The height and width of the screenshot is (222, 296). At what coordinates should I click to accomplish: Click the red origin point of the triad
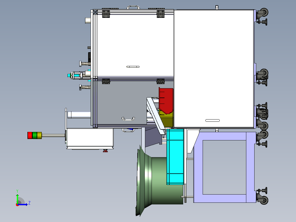pos(17,205)
